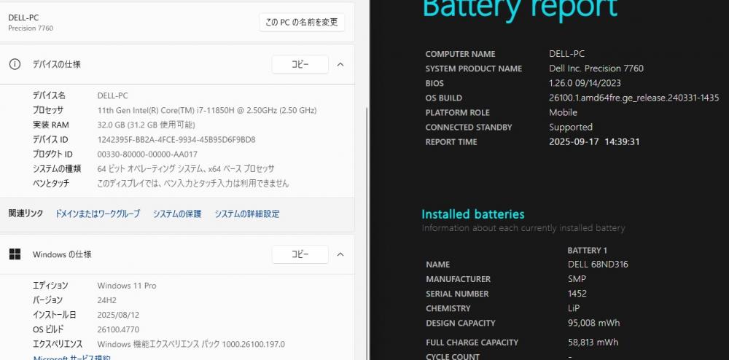Viewport: 729px width, 360px height.
Task: Click the OS ビルド value 26100.4770
Action: pyautogui.click(x=118, y=329)
